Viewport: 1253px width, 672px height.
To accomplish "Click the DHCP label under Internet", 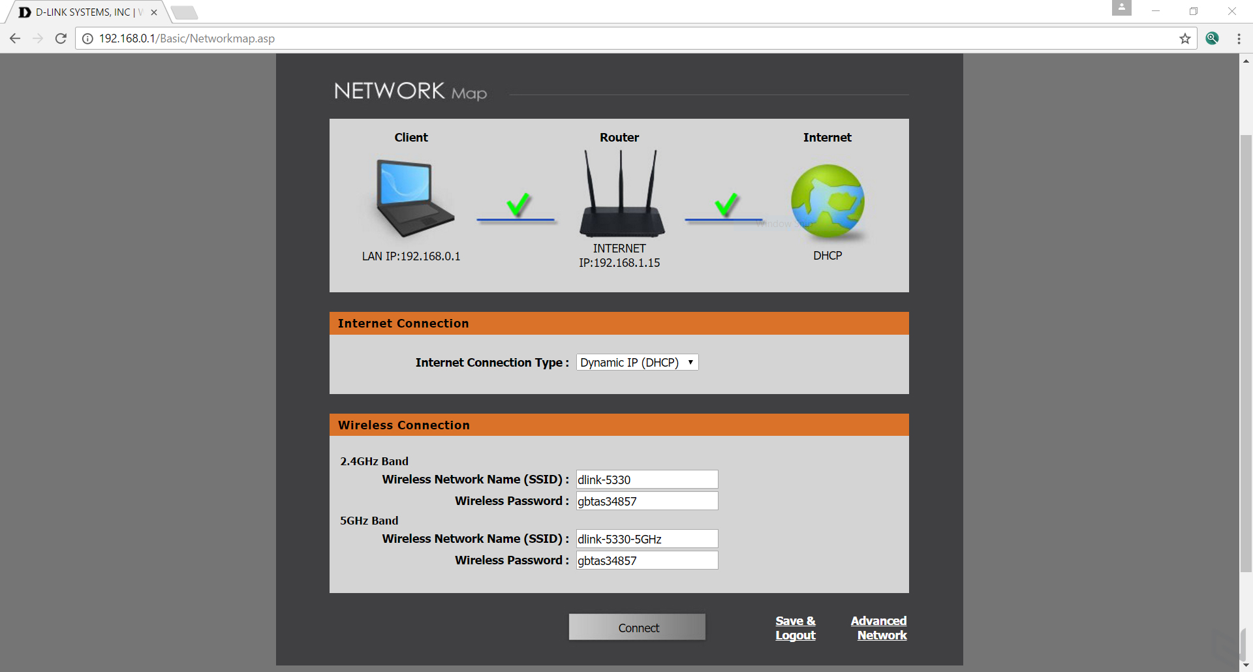I will [x=828, y=256].
